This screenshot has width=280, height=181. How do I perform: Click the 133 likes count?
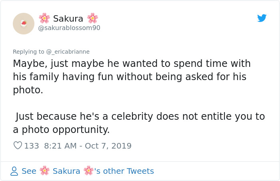[32, 146]
